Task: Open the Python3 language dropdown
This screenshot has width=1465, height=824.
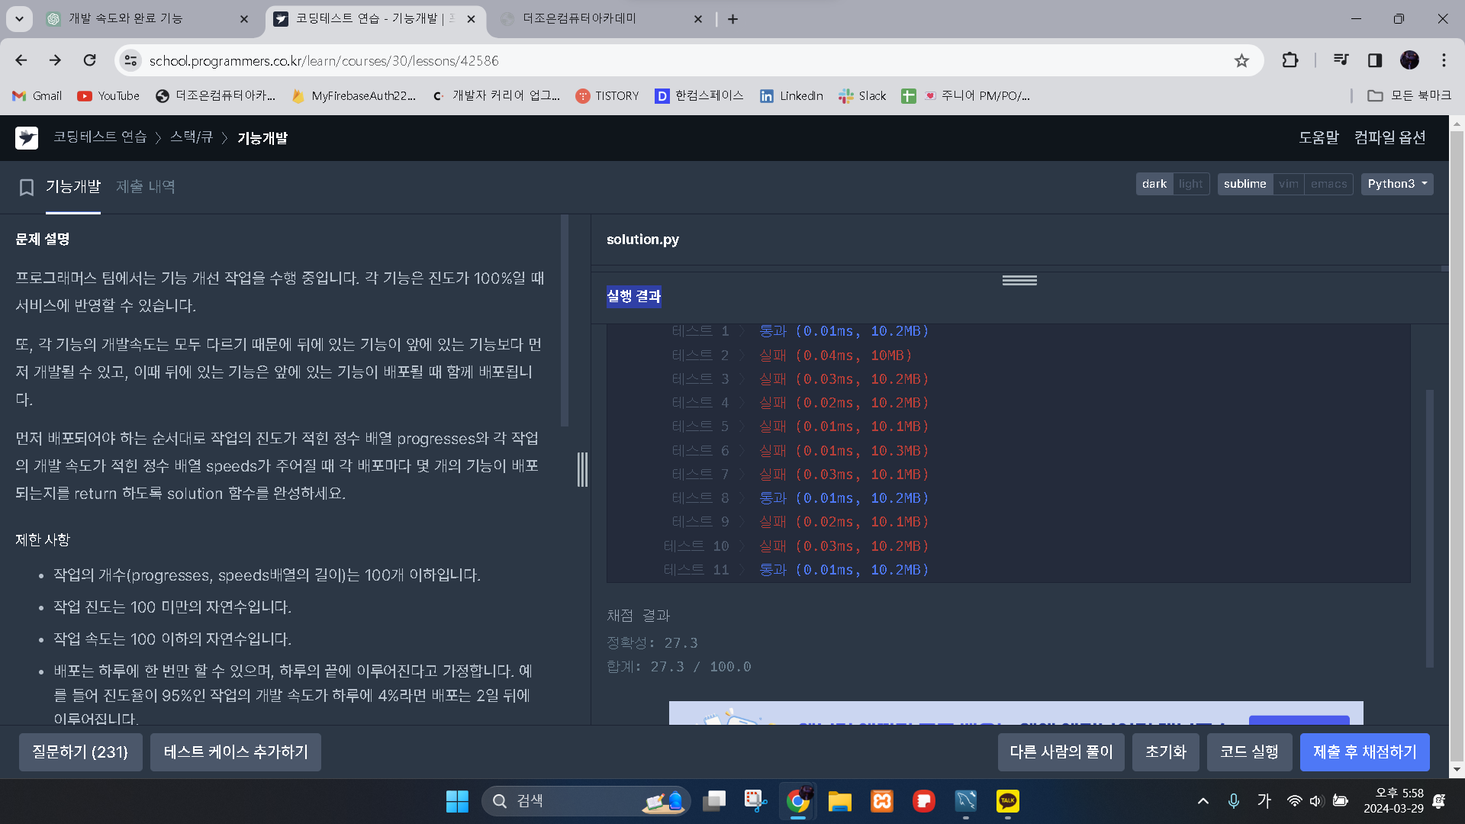Action: coord(1396,184)
